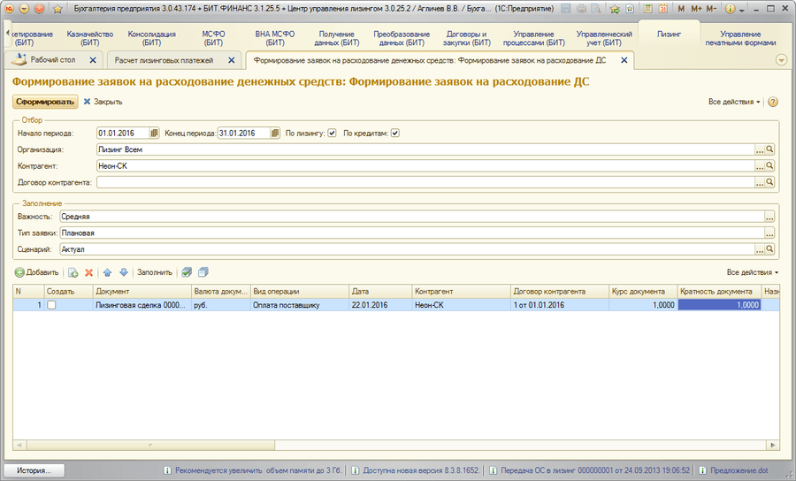Open Управление печатными формами section
796x481 pixels.
coord(740,38)
